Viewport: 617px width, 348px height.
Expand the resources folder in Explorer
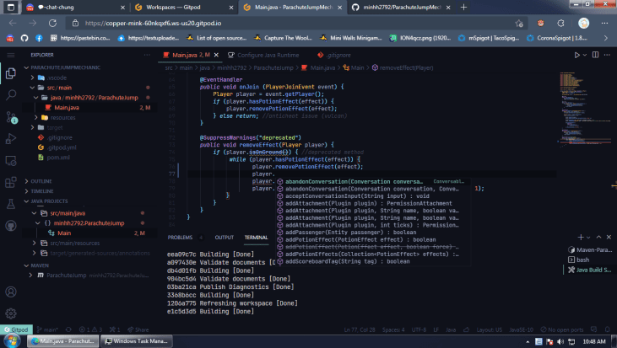pos(62,118)
